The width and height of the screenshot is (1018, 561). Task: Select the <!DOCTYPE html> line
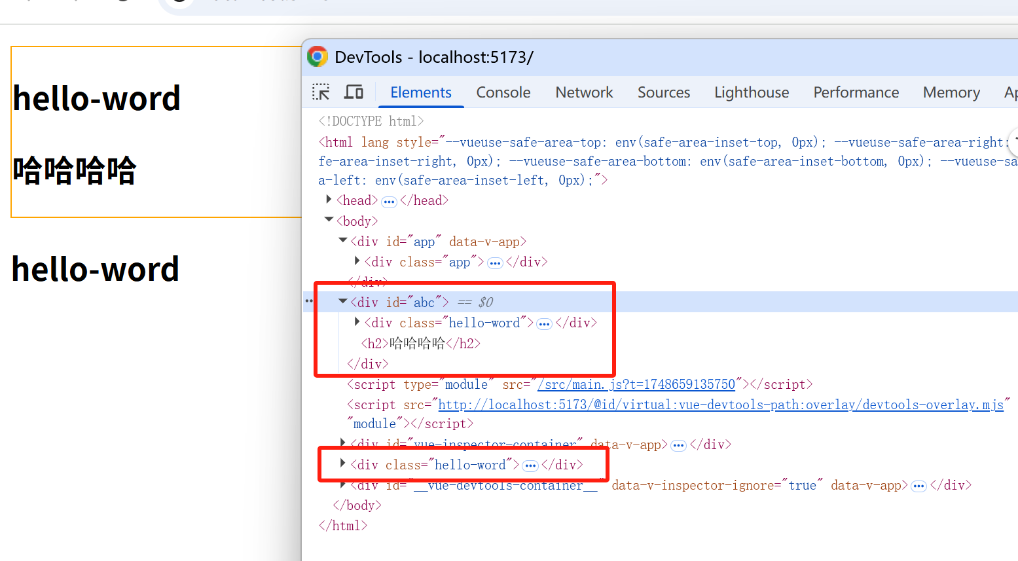(x=371, y=121)
